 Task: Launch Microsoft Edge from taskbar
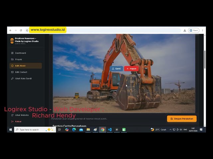coord(74,130)
